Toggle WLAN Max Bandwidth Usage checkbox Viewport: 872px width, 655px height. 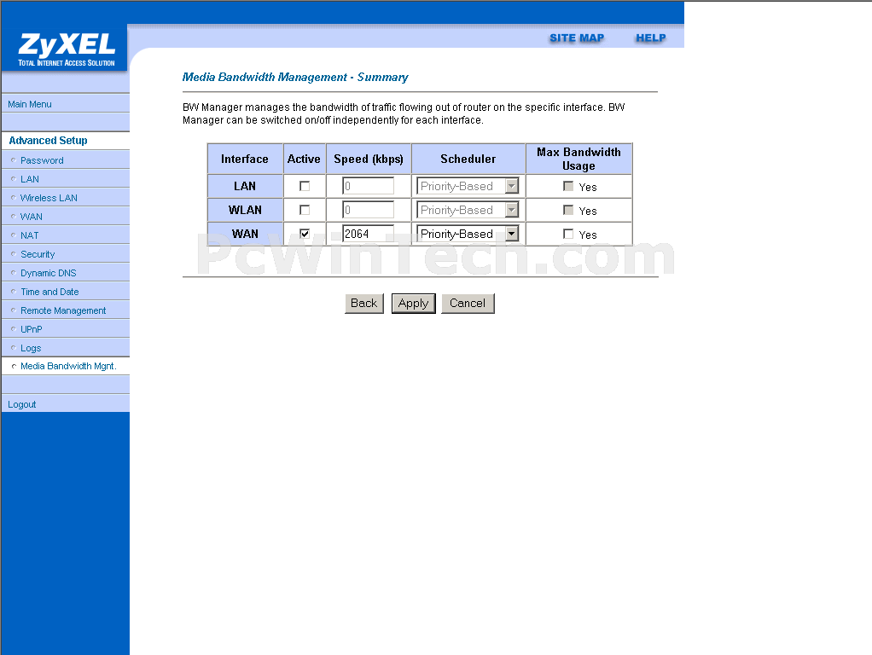567,210
